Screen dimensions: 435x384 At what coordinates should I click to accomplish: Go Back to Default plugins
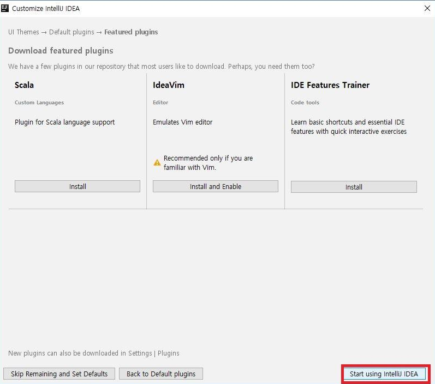click(161, 374)
